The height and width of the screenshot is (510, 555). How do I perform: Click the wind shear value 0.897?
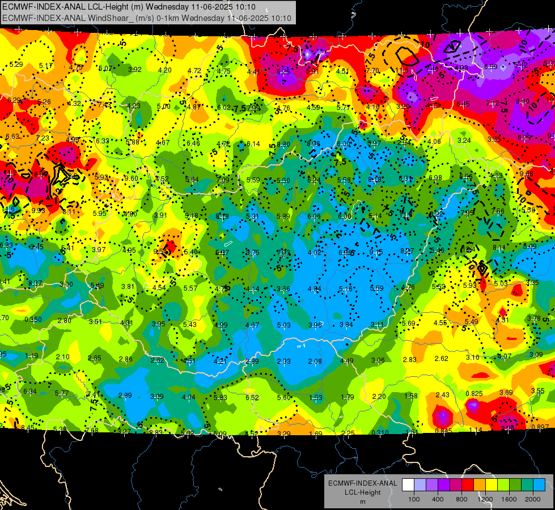coord(540,427)
